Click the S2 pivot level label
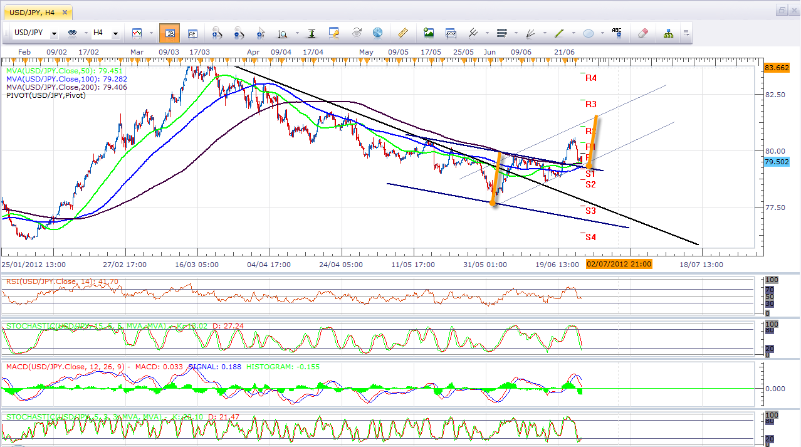801x447 pixels. tap(590, 184)
